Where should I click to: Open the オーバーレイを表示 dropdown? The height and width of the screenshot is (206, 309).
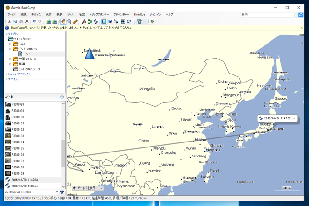pos(88,188)
